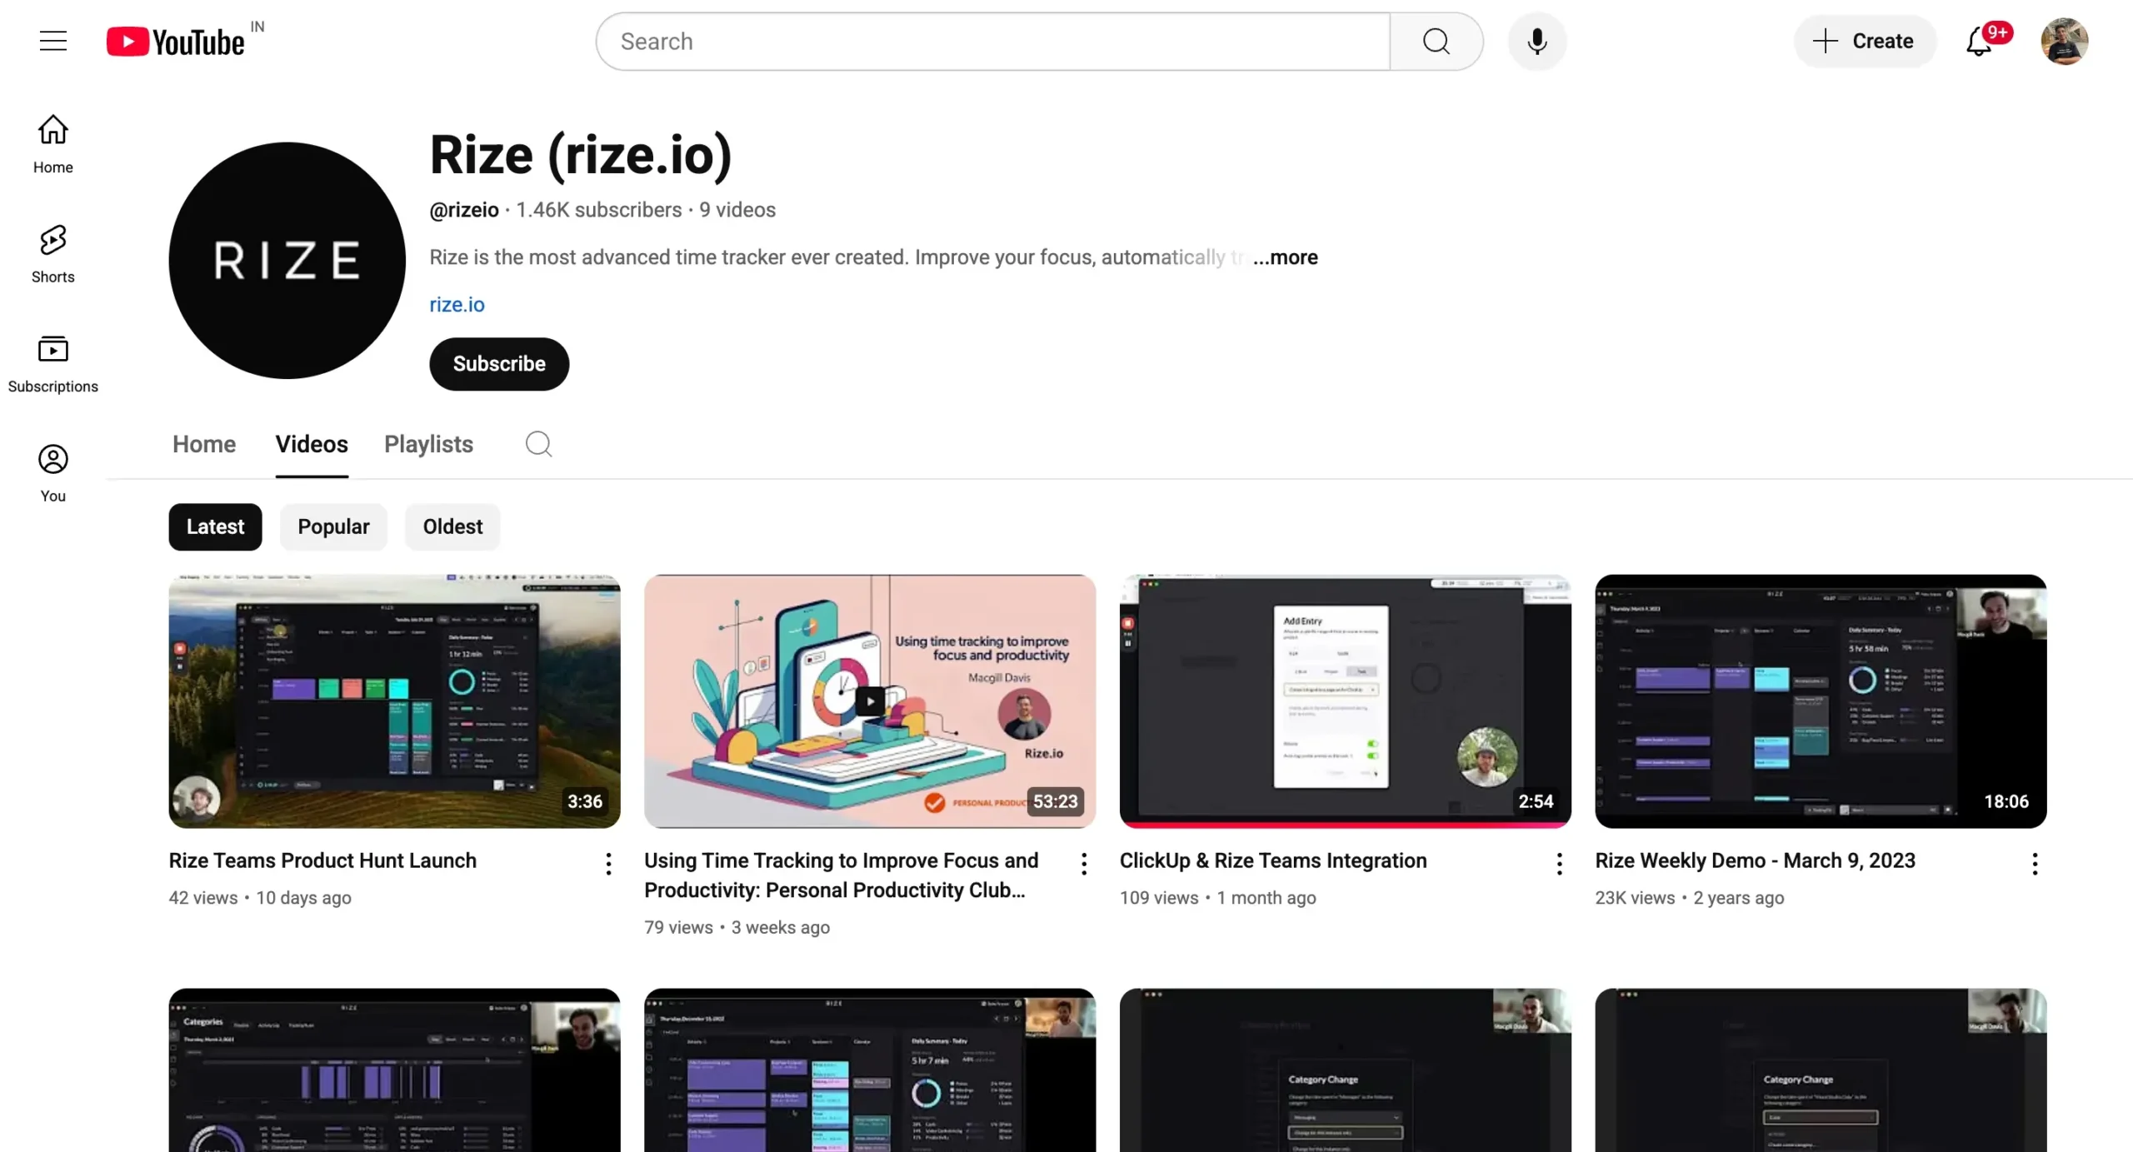Open Subscriptions in sidebar
Viewport: 2133px width, 1152px height.
(52, 363)
